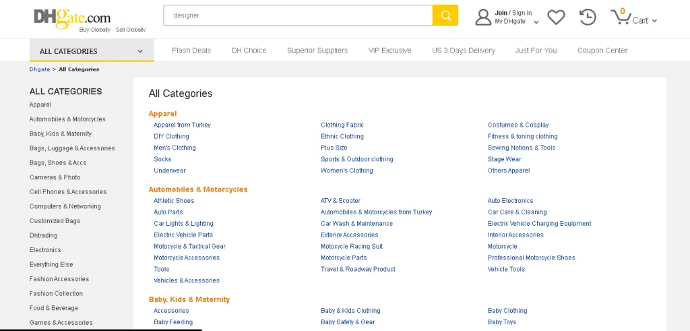690x331 pixels.
Task: Select Food & Beverage in sidebar
Action: point(54,308)
